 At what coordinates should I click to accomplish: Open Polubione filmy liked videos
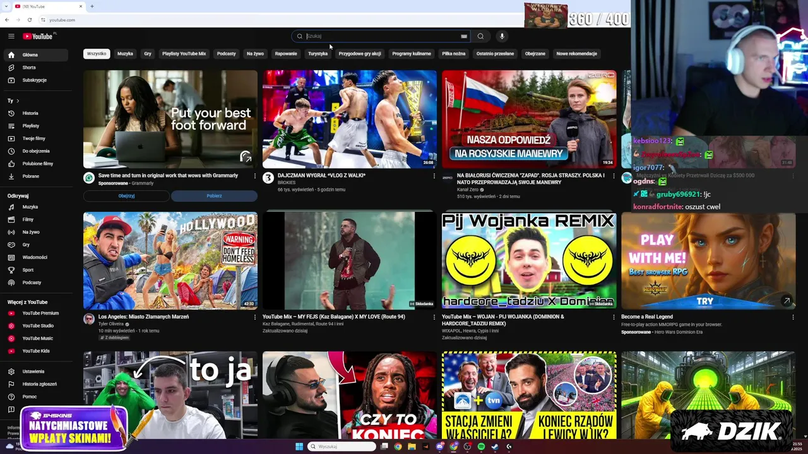click(35, 164)
